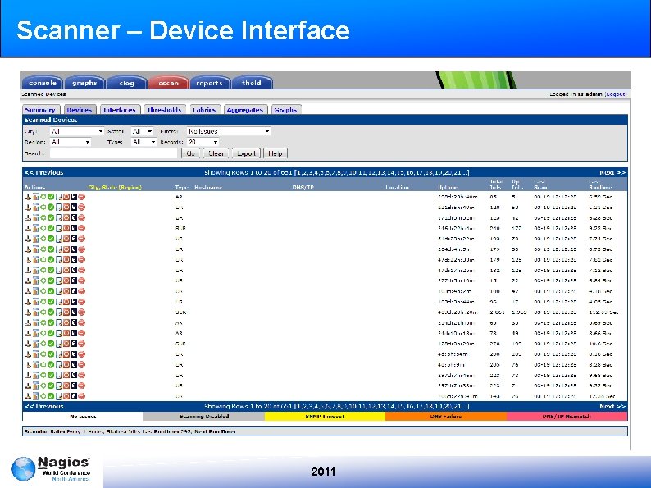Open the Devices sub-tab
The height and width of the screenshot is (488, 651).
pyautogui.click(x=80, y=110)
